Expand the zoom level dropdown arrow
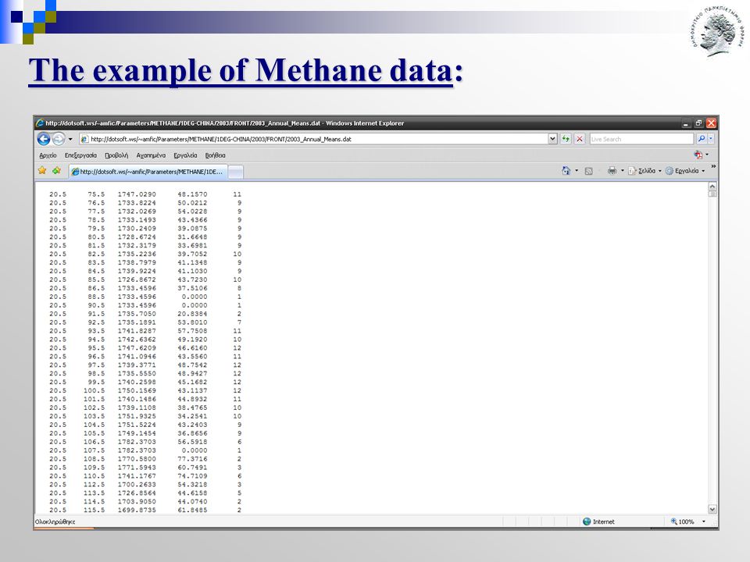The image size is (750, 562). pyautogui.click(x=704, y=521)
